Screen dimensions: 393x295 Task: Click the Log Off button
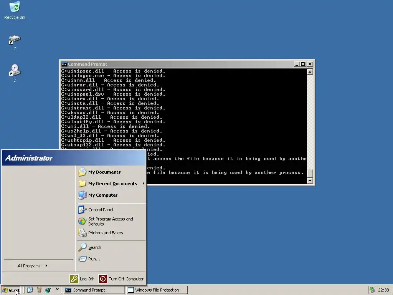(82, 279)
